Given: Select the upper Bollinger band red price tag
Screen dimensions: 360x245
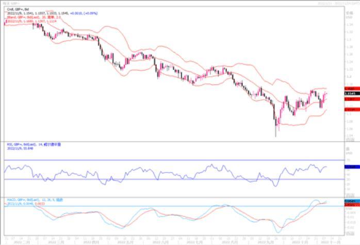Looking at the screenshot, I should [x=349, y=89].
